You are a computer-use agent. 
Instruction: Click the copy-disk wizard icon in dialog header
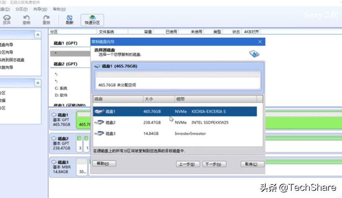(x=254, y=53)
